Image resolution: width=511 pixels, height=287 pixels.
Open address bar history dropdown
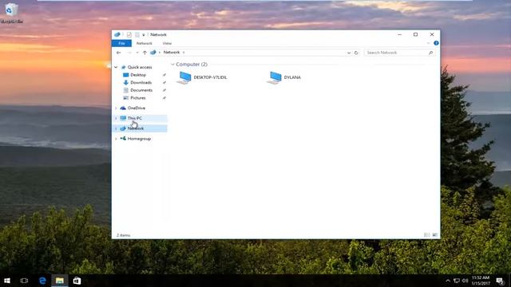(349, 53)
